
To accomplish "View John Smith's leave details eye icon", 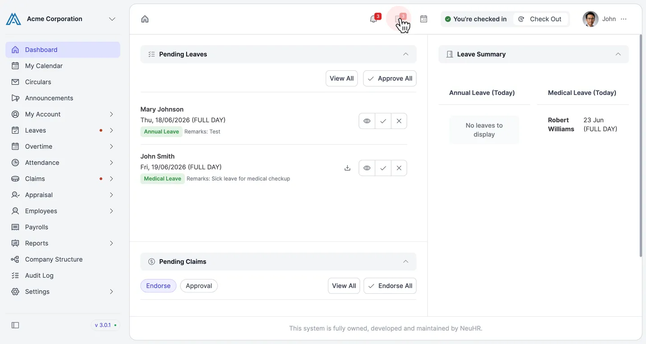I will point(367,168).
